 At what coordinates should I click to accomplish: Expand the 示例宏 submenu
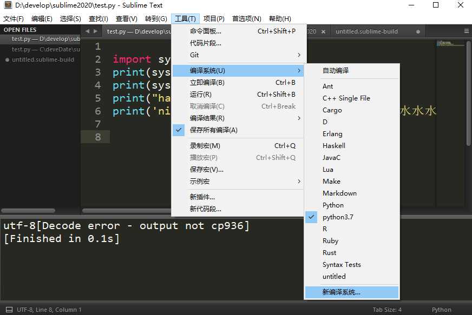click(x=237, y=182)
